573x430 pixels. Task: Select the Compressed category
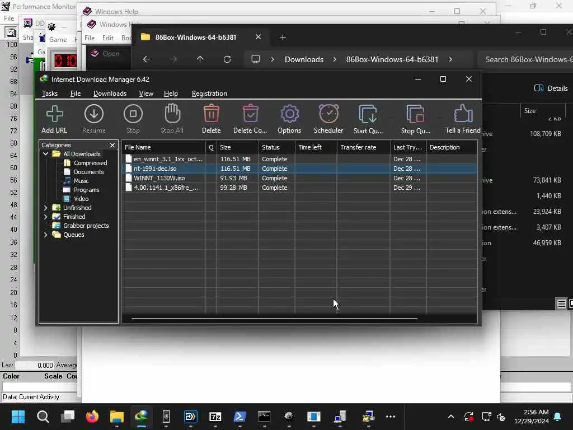tap(90, 163)
